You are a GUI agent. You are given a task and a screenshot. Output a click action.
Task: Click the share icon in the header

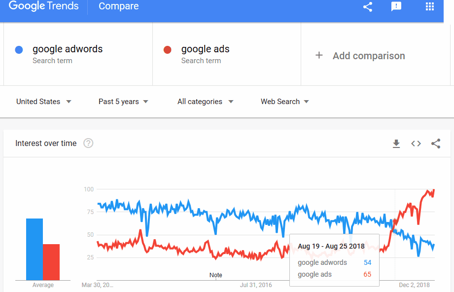point(367,7)
